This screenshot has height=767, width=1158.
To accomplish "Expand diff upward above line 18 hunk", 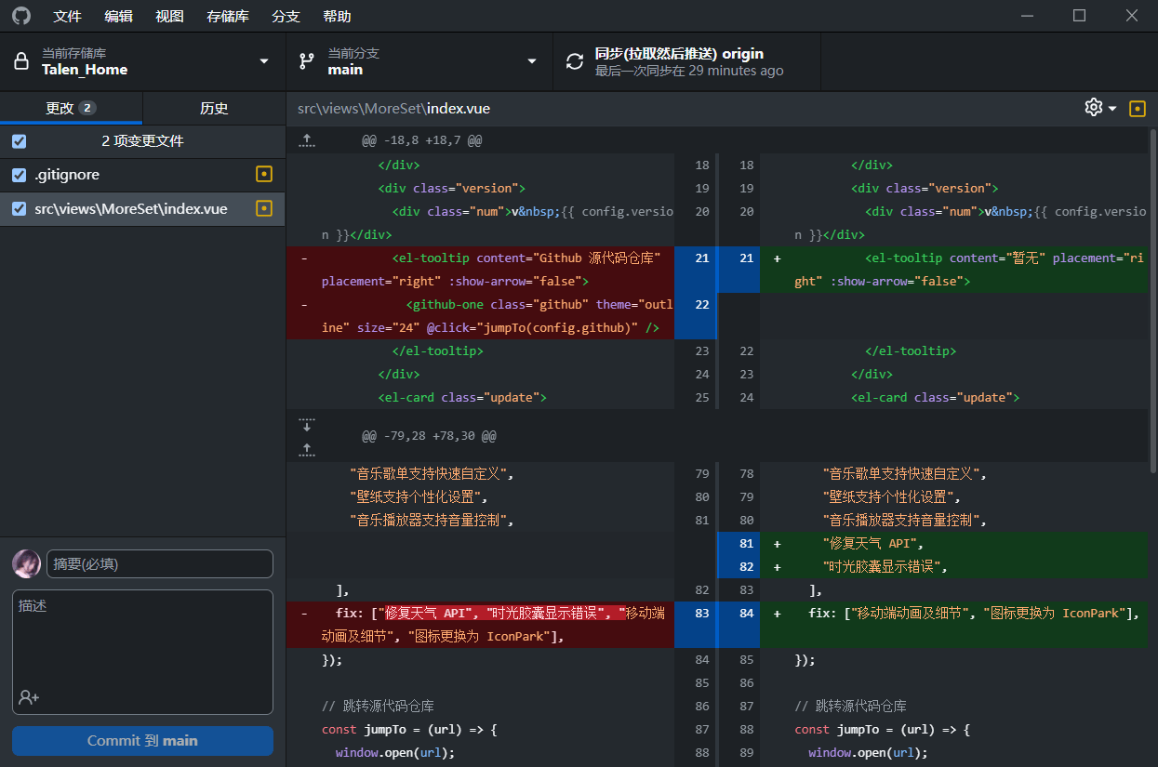I will [307, 140].
